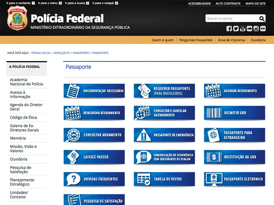
Task: Enable Alto Contraste mode
Action: click(228, 3)
